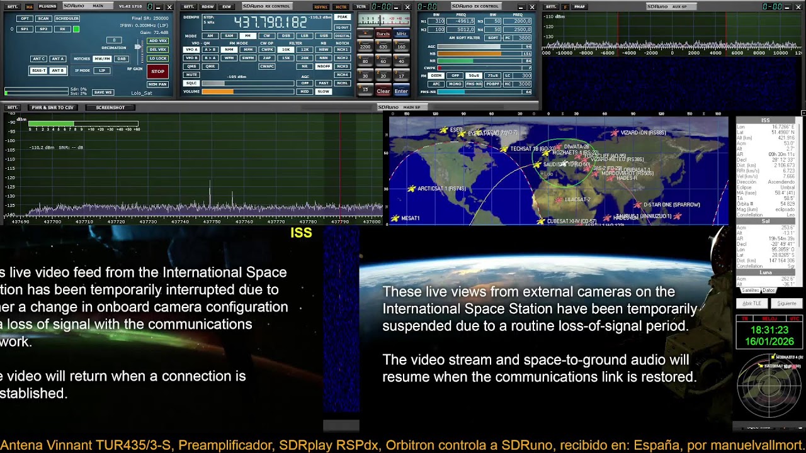Image resolution: width=806 pixels, height=453 pixels.
Task: Open SETT. in RX Control panel
Action: click(x=189, y=6)
